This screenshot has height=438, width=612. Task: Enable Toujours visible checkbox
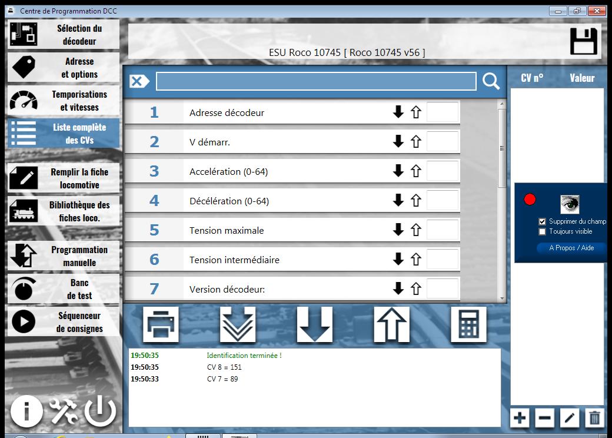(542, 231)
